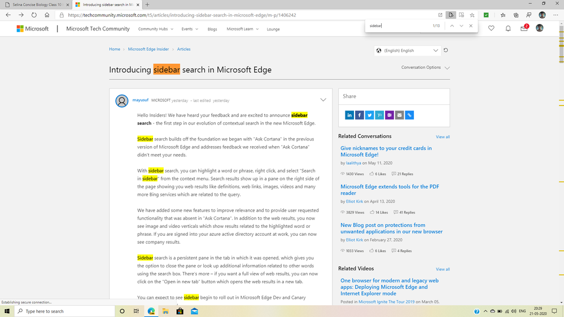The image size is (564, 317).
Task: Click the Articles breadcrumb link
Action: click(x=184, y=49)
